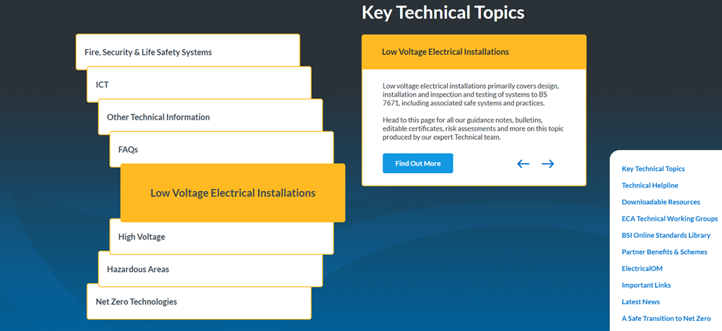The image size is (722, 331).
Task: Choose the FAQs topic card
Action: point(222,148)
